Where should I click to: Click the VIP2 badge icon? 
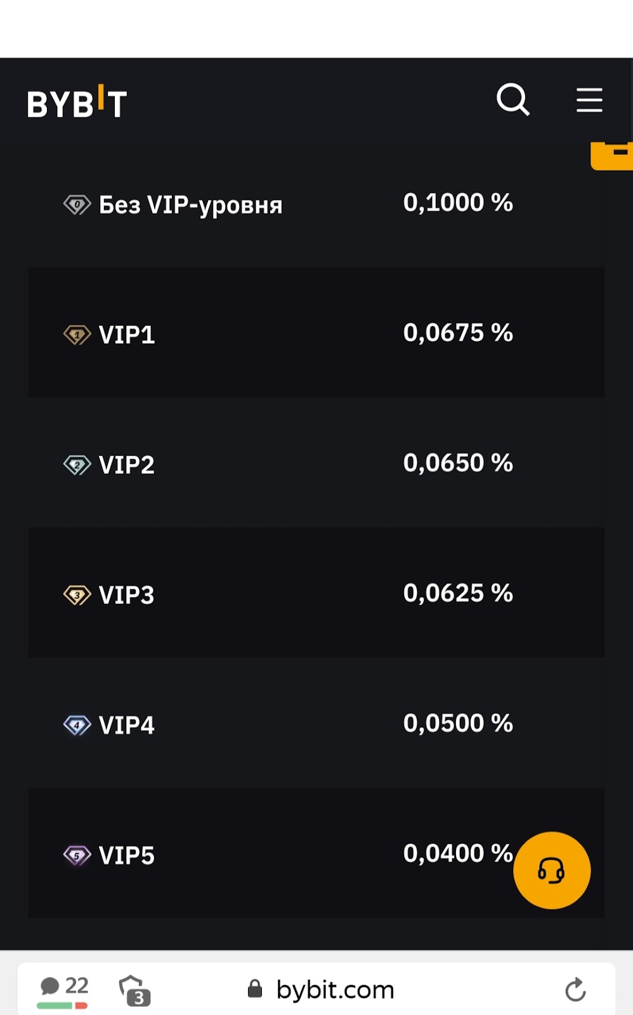[77, 465]
